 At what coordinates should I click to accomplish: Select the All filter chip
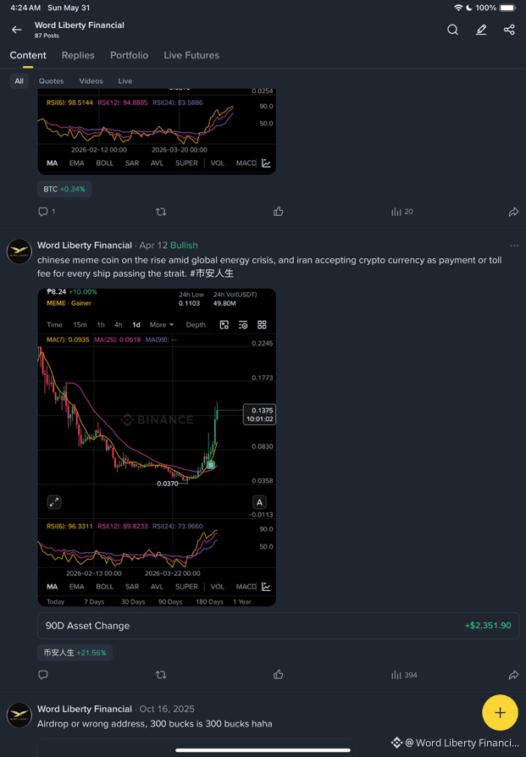pos(19,81)
